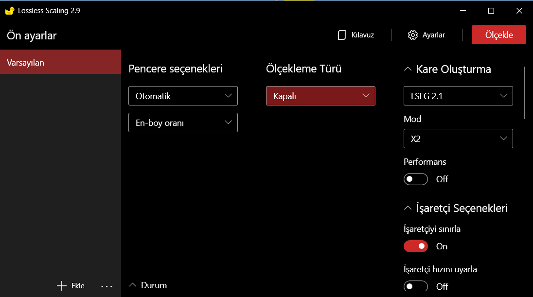Enable İşaretçi hızını uyarla toggle

(416, 286)
